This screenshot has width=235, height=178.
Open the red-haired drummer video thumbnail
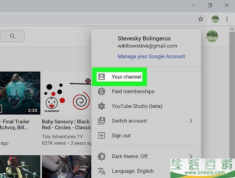pos(20,167)
